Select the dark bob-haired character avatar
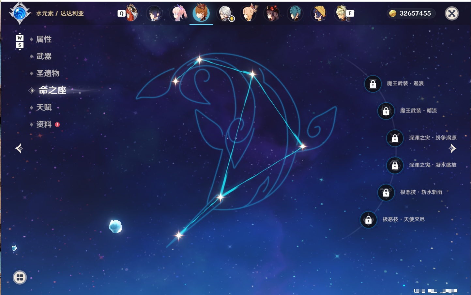Image resolution: width=471 pixels, height=295 pixels. pos(154,13)
